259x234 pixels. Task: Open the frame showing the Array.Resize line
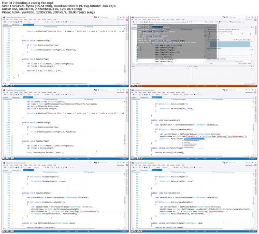(x=65, y=124)
